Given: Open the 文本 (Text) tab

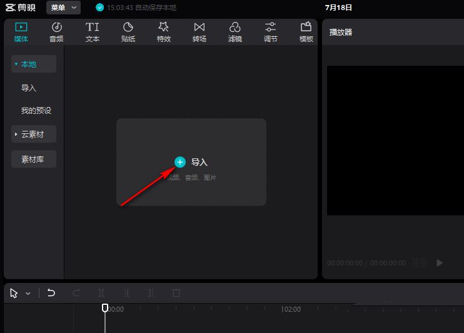Looking at the screenshot, I should click(x=93, y=32).
